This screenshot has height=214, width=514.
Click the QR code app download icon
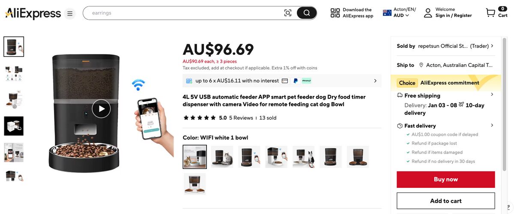(x=335, y=13)
